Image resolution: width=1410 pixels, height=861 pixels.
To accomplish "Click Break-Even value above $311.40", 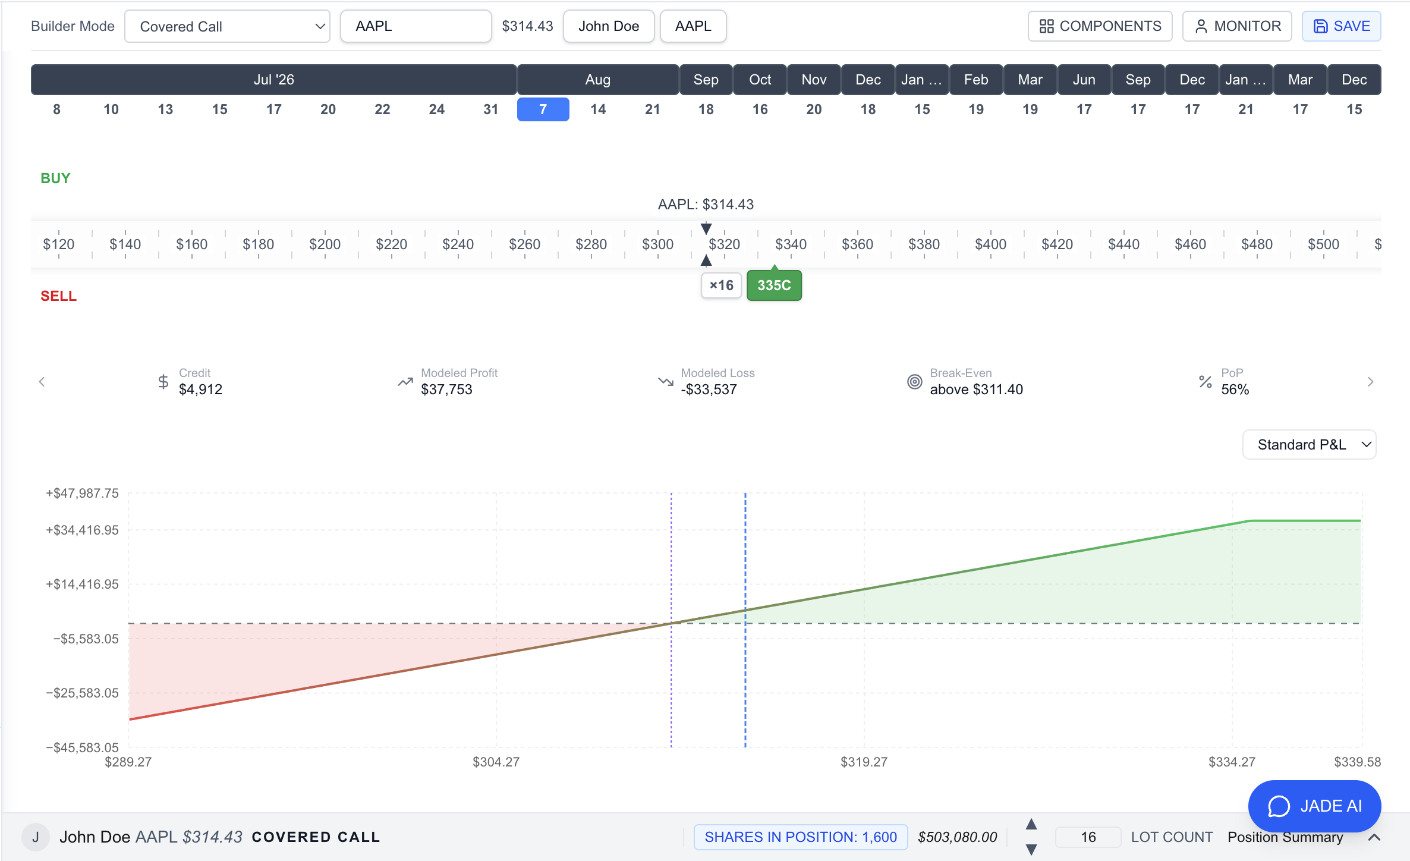I will [976, 389].
